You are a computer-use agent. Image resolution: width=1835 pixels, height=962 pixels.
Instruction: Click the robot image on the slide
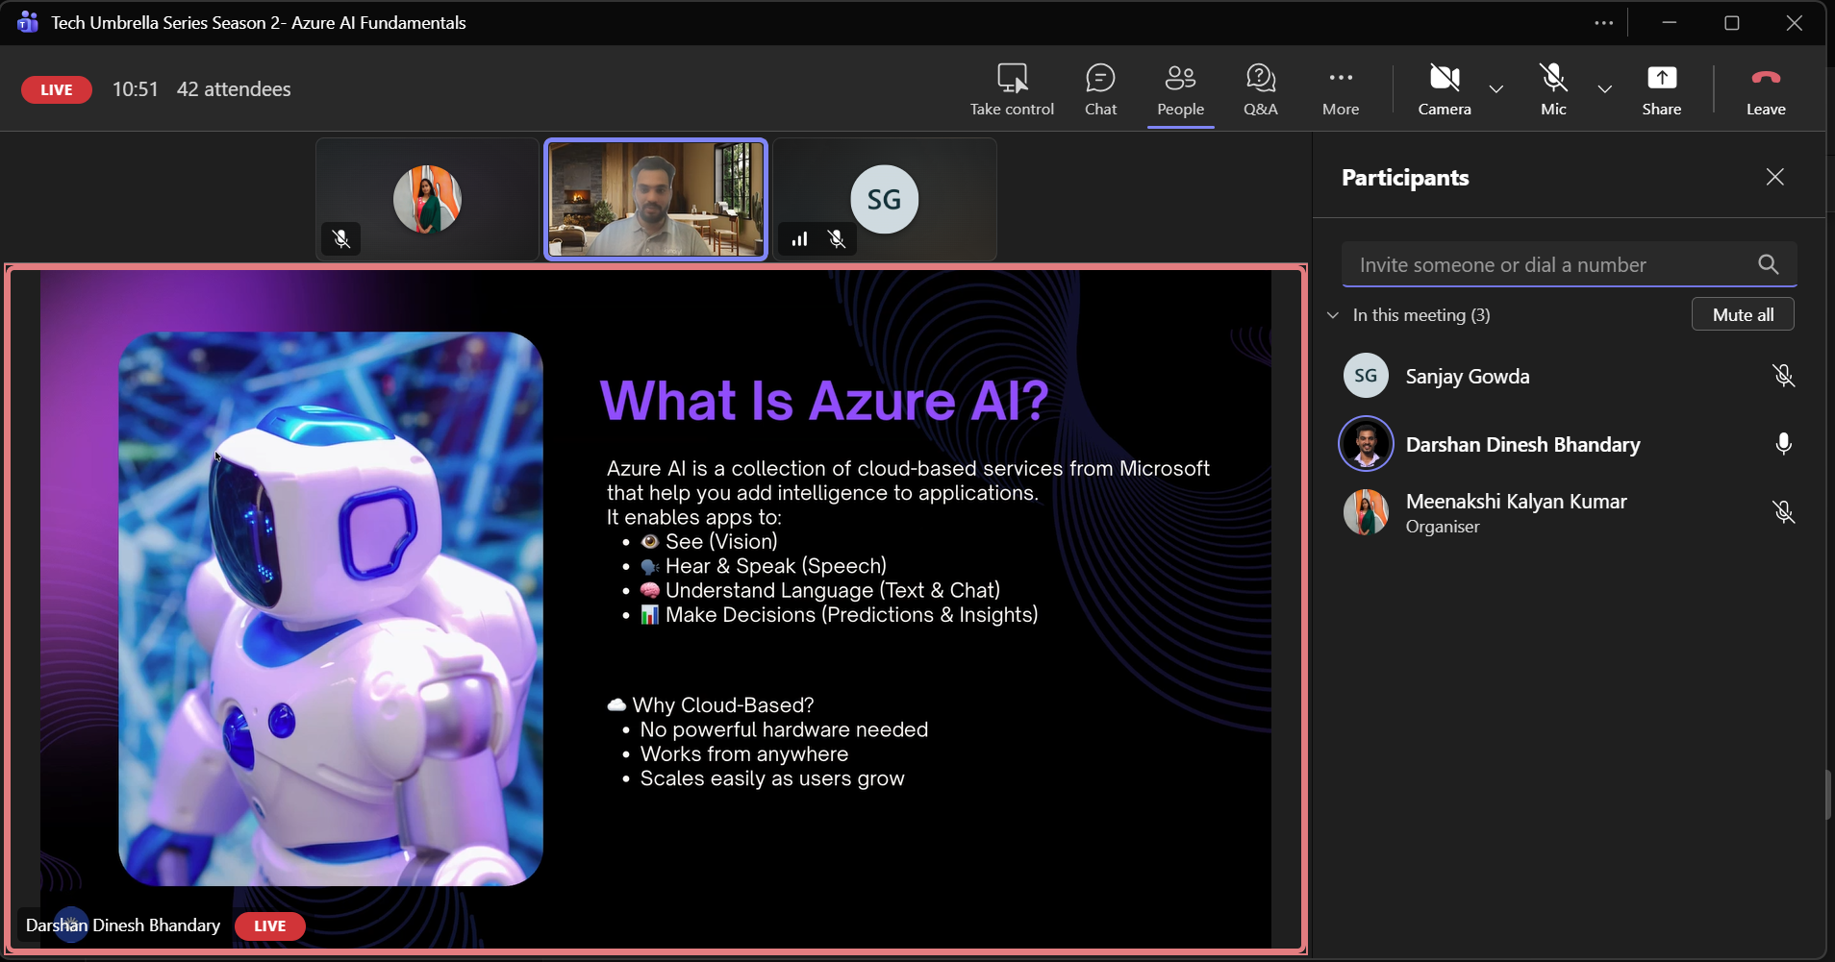[x=331, y=609]
